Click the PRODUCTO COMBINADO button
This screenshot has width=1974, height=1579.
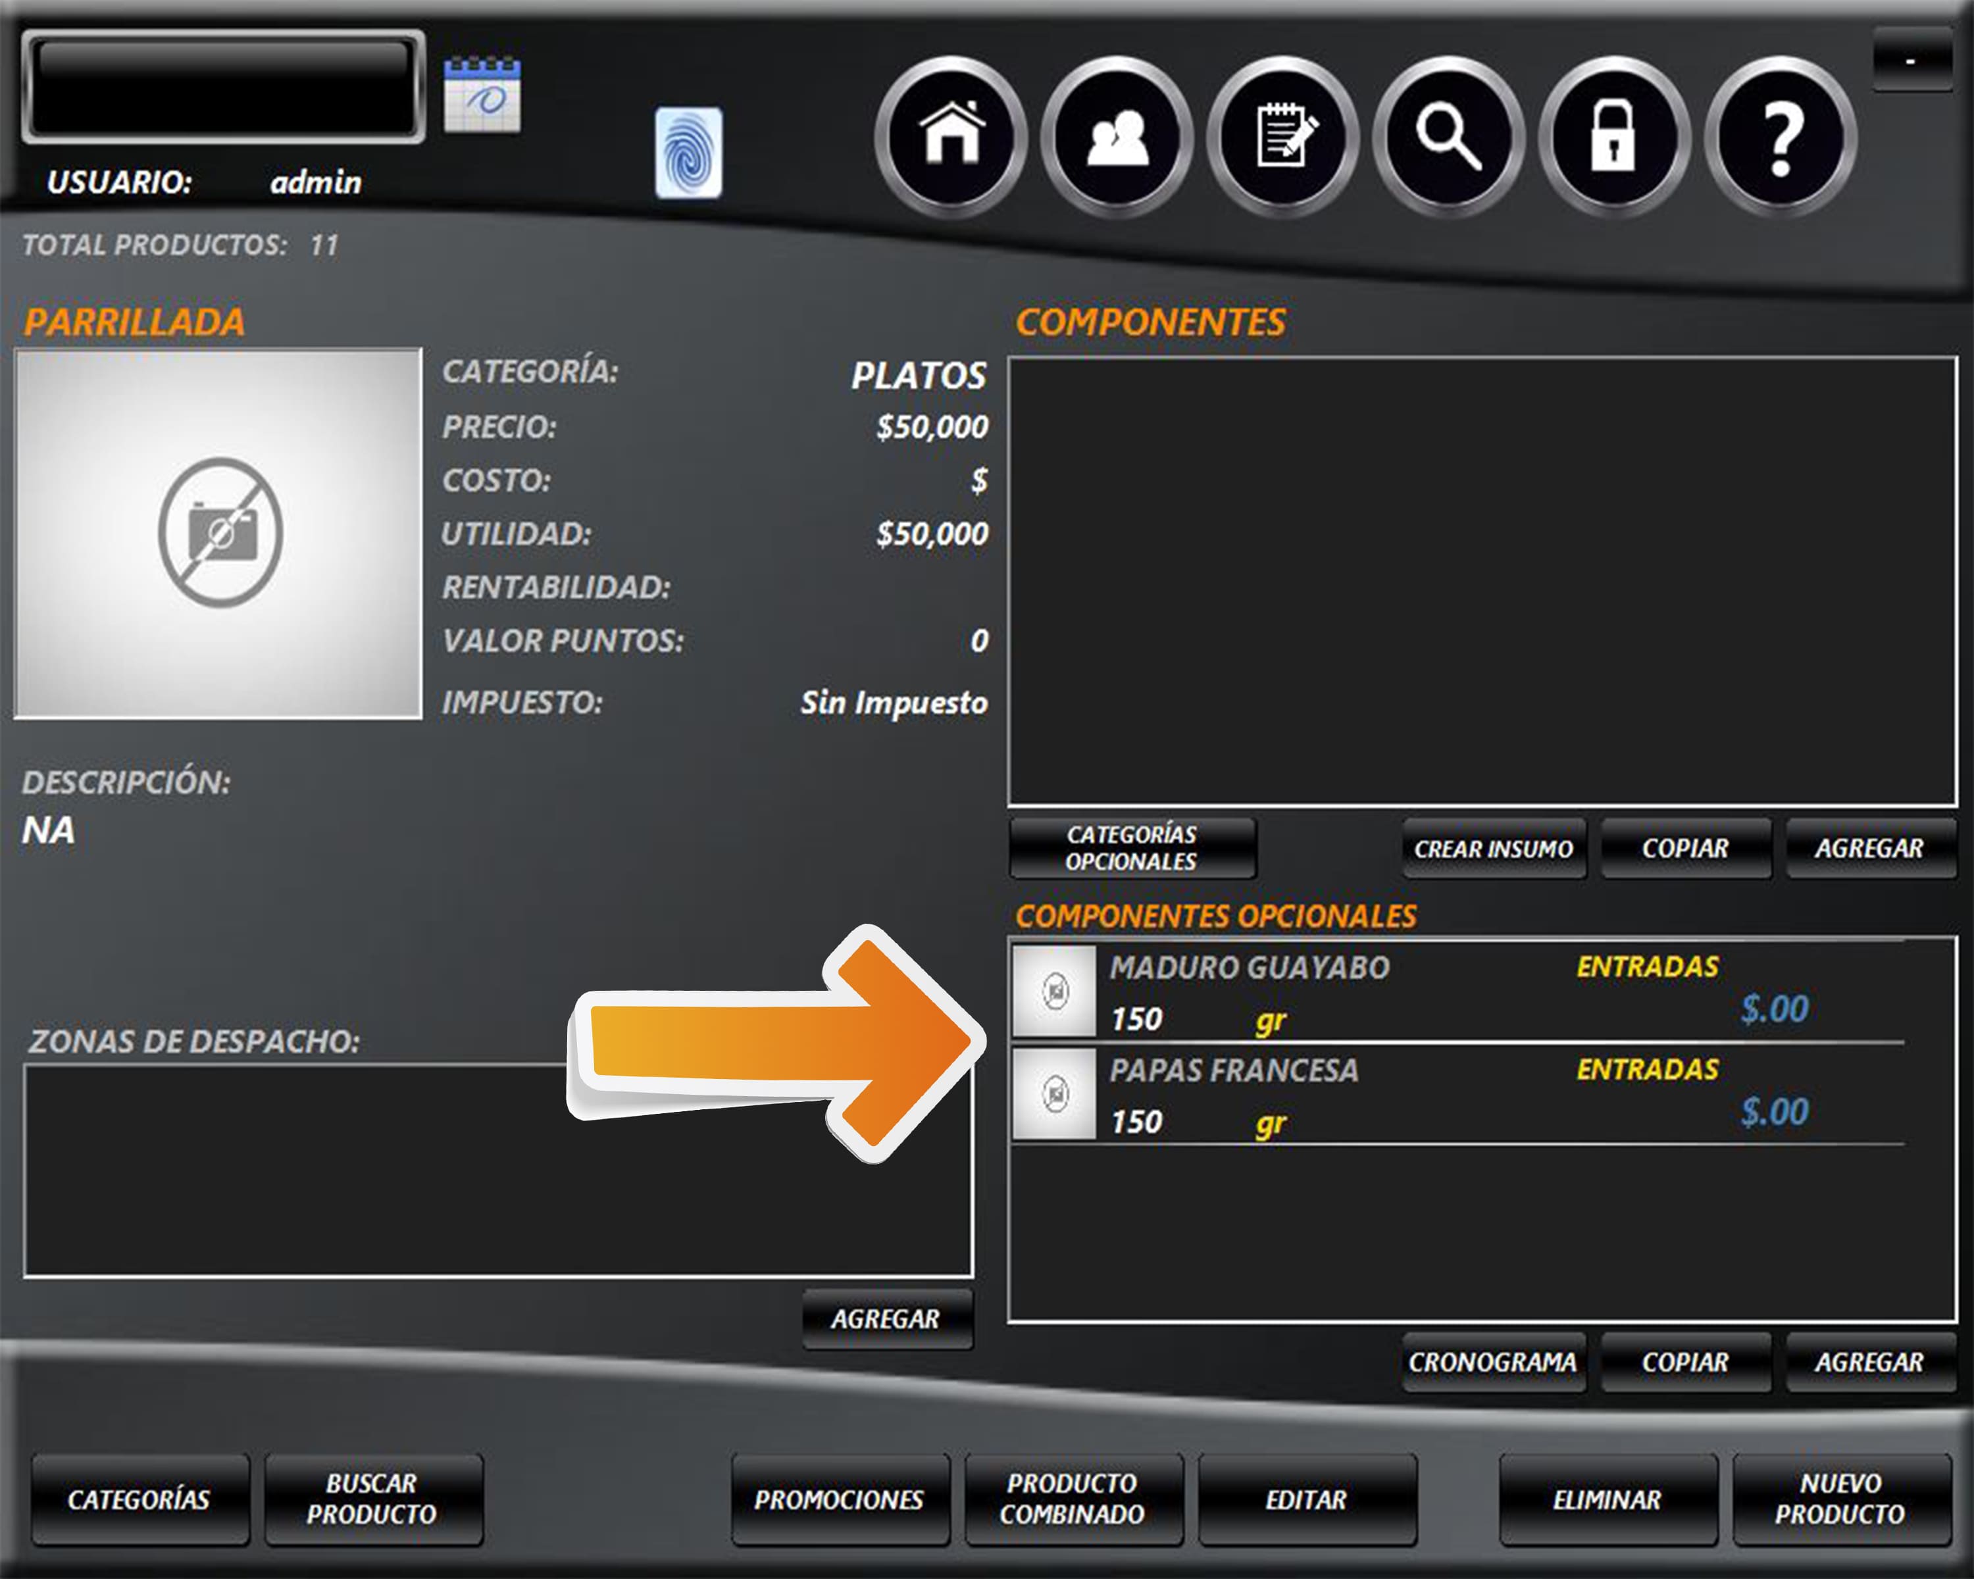[1073, 1499]
